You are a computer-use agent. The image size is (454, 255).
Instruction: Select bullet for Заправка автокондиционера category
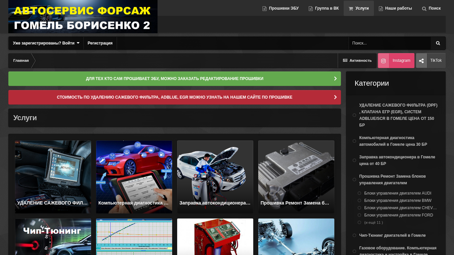354,160
